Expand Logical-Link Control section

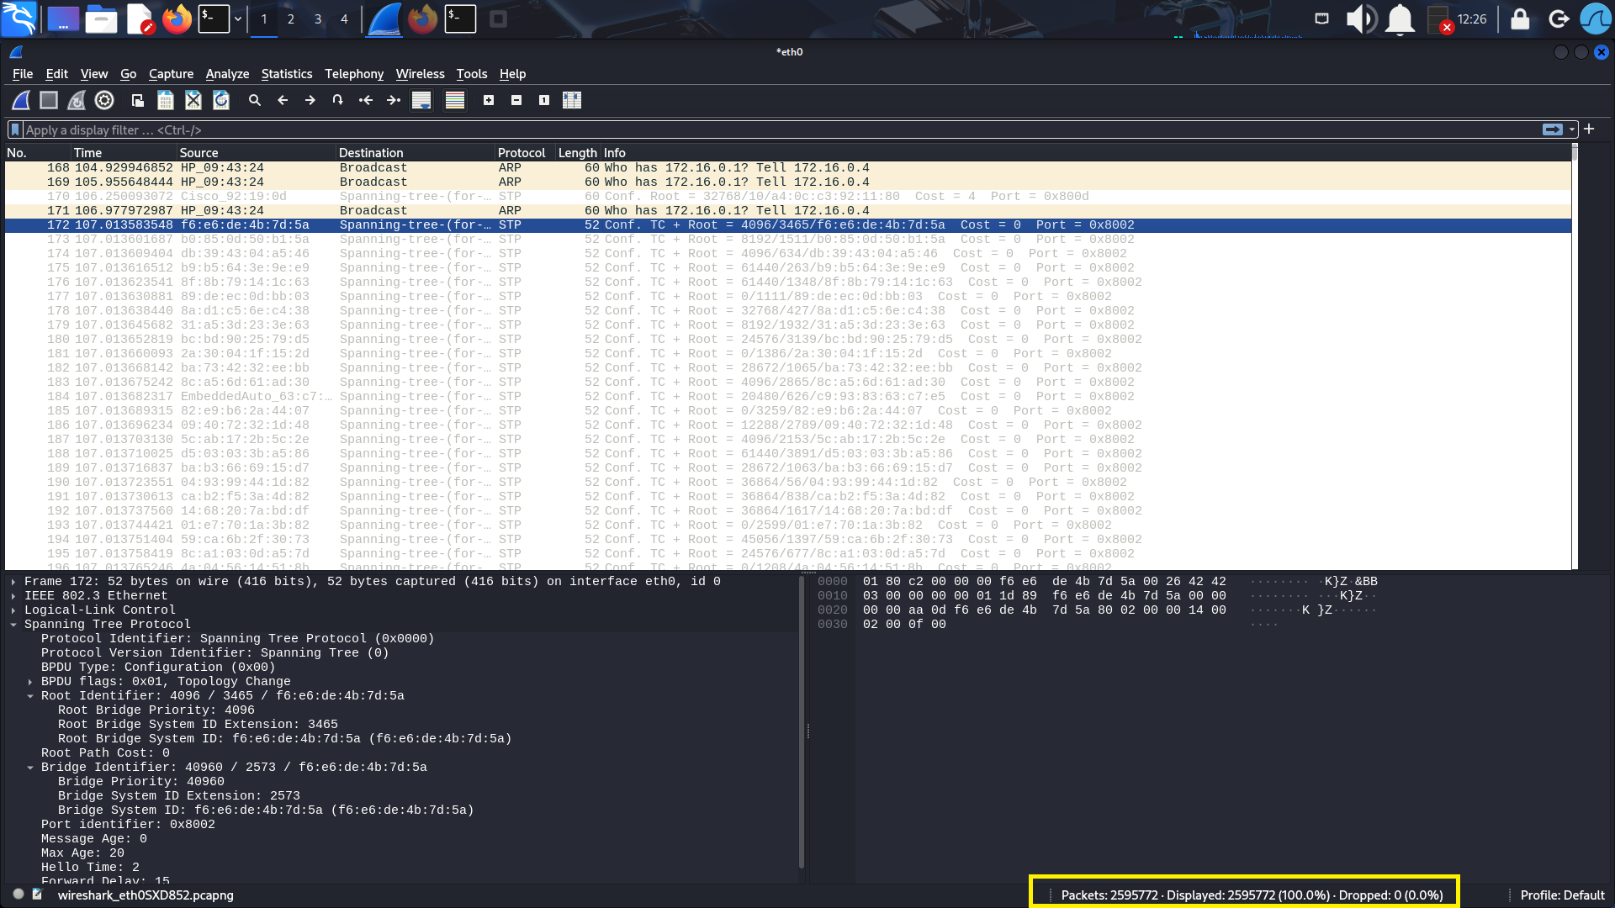[x=13, y=610]
